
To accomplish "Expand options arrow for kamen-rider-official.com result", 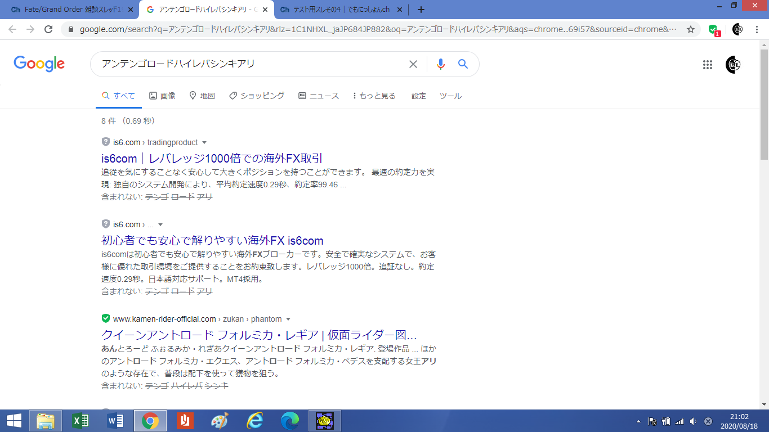I will tap(288, 319).
